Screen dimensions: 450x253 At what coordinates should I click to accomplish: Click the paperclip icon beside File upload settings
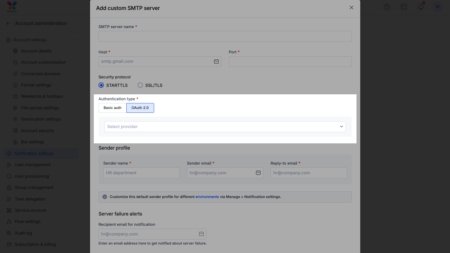[x=15, y=108]
